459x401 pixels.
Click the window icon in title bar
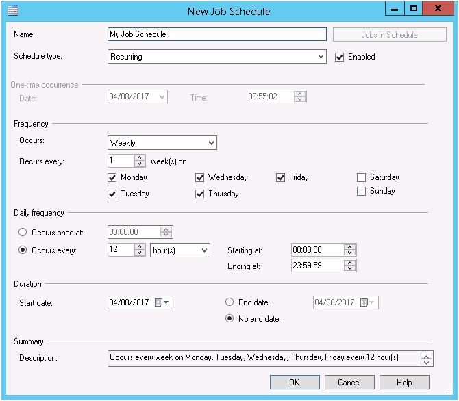click(12, 11)
